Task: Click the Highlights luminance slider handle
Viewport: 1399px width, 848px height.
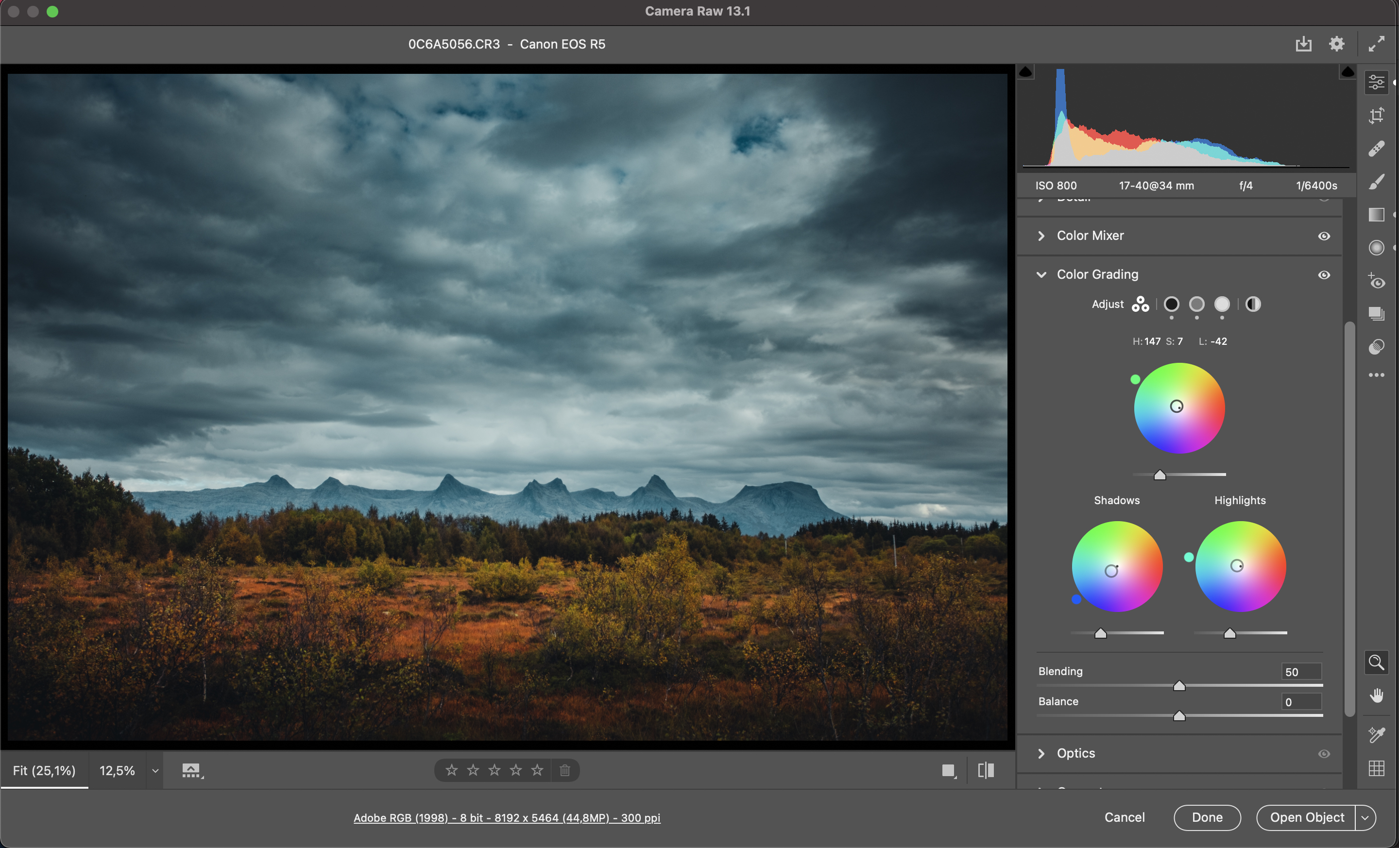Action: [x=1229, y=633]
